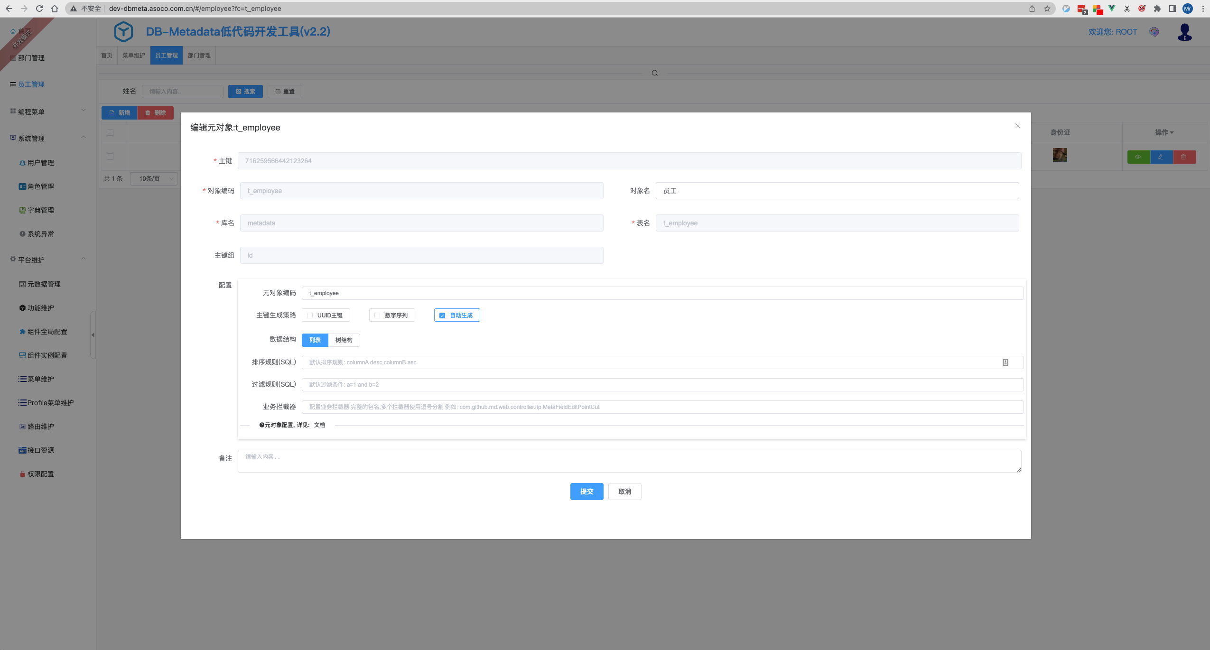Click the green eye view icon button

pos(1138,157)
